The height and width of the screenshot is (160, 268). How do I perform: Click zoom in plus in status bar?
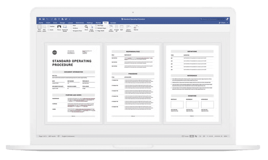221,136
